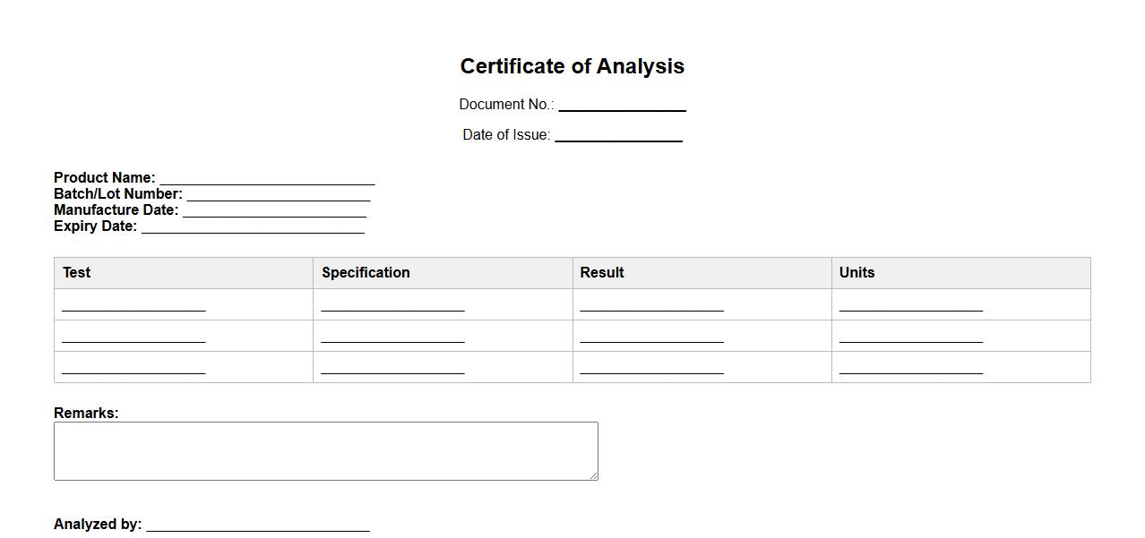Select the Date of Issue field
The width and height of the screenshot is (1145, 538).
tap(618, 134)
